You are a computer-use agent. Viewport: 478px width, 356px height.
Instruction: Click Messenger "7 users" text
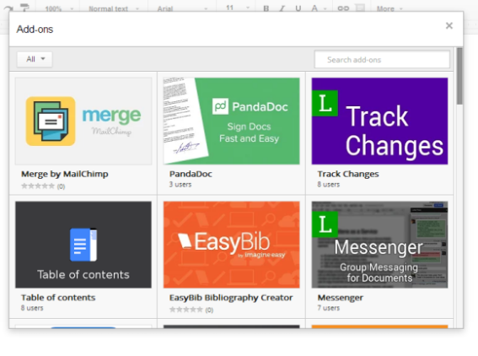click(328, 308)
